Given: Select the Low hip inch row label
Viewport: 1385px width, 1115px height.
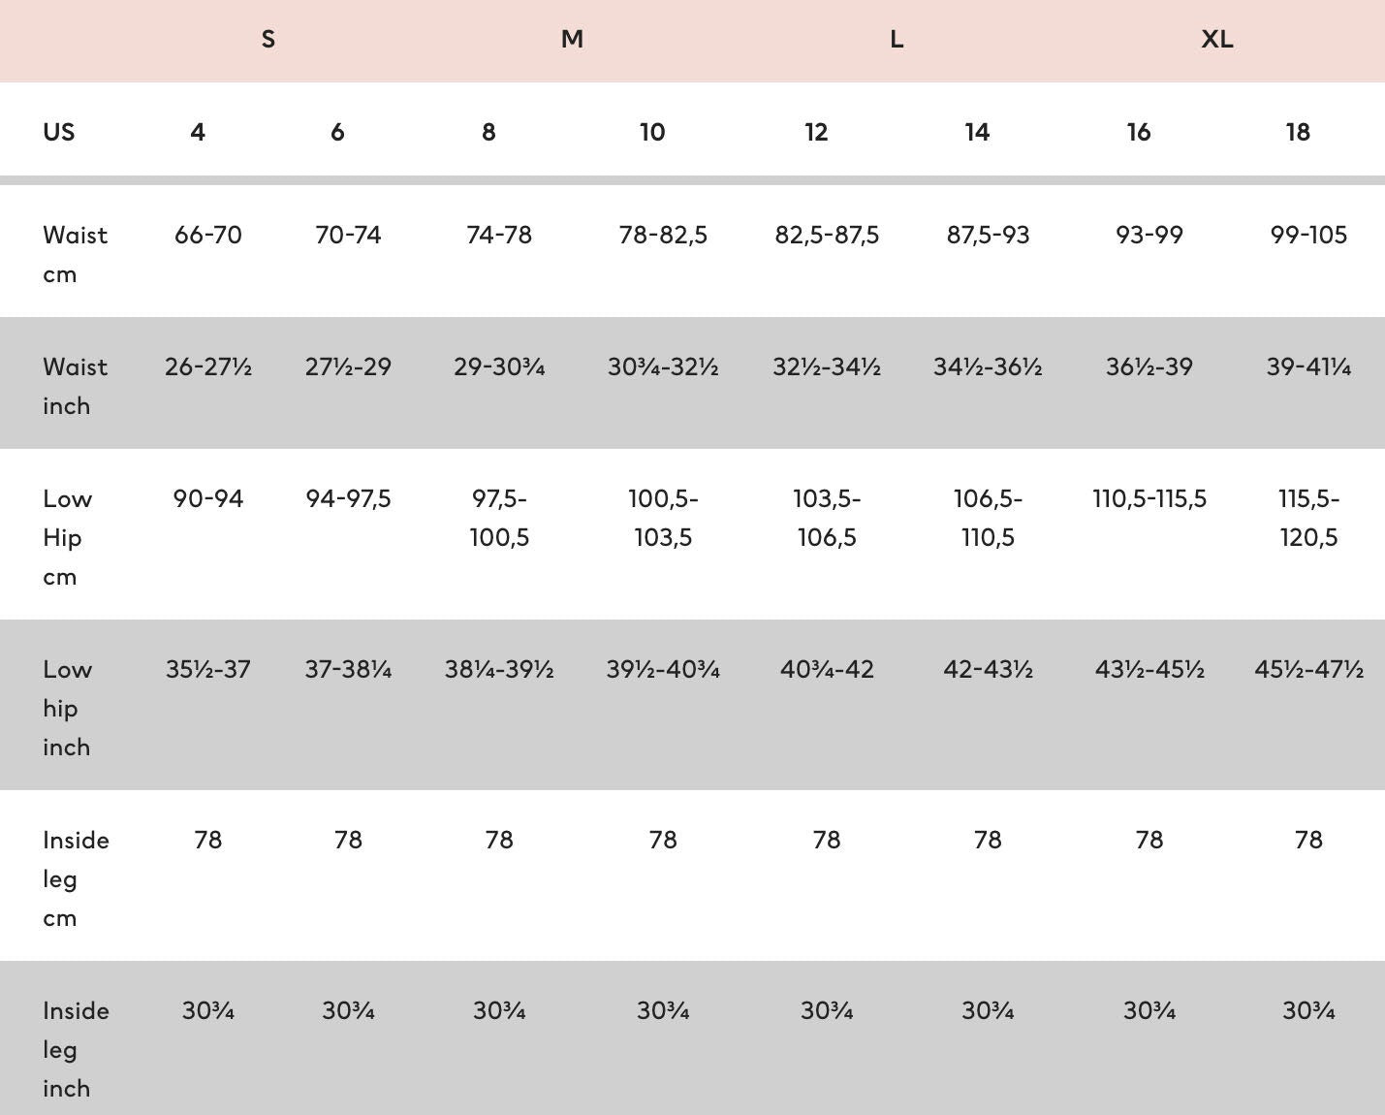Looking at the screenshot, I should (x=67, y=708).
